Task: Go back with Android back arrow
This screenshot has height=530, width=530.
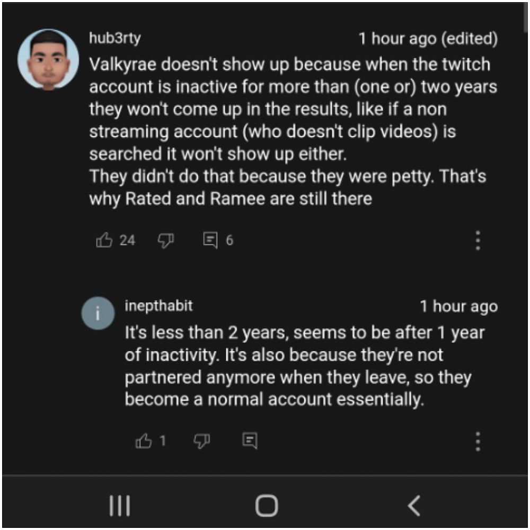Action: click(x=414, y=506)
